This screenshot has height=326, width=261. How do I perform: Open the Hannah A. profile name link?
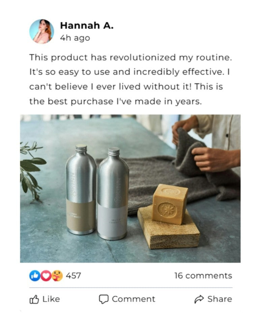[87, 26]
